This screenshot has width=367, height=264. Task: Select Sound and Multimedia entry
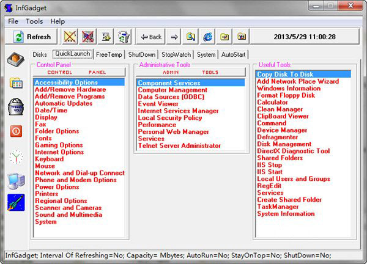pyautogui.click(x=69, y=215)
